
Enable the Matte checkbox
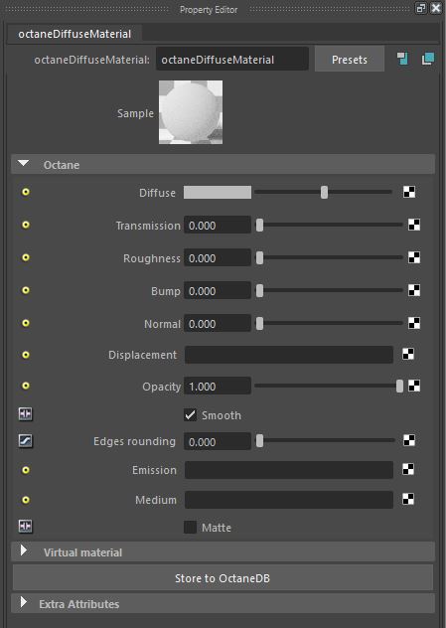[190, 527]
